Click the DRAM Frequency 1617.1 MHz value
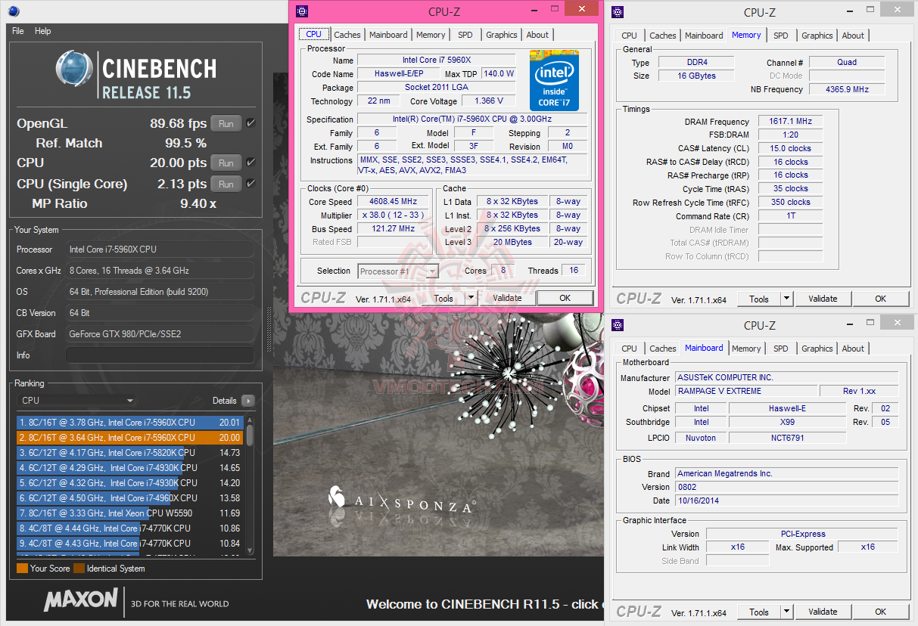This screenshot has height=626, width=918. pyautogui.click(x=790, y=122)
